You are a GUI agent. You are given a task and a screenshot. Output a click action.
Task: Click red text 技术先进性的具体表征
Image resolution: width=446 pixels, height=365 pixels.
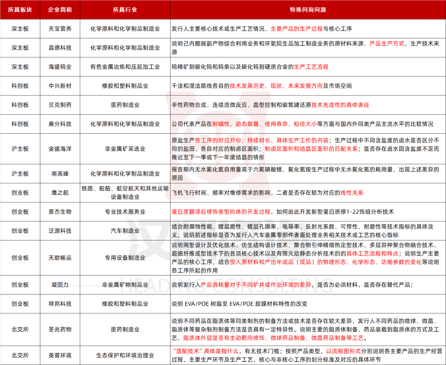tap(340, 105)
